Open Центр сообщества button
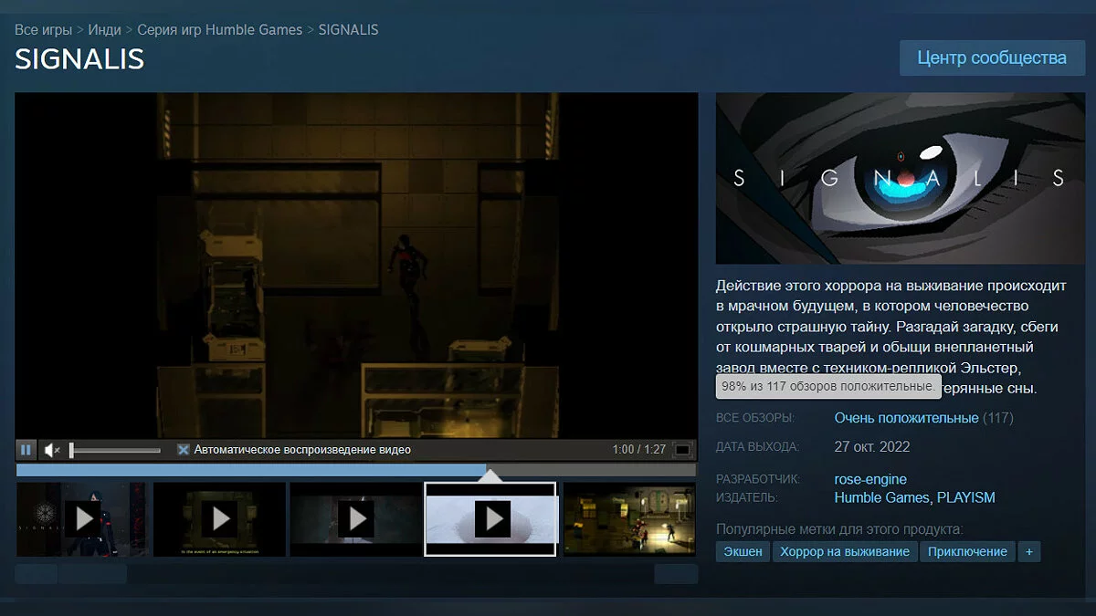This screenshot has height=616, width=1096. [x=992, y=57]
